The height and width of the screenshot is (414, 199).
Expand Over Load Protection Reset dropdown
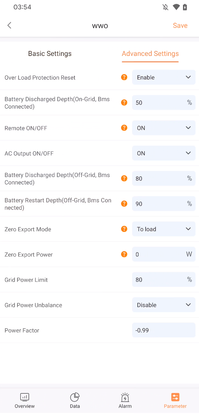[164, 77]
